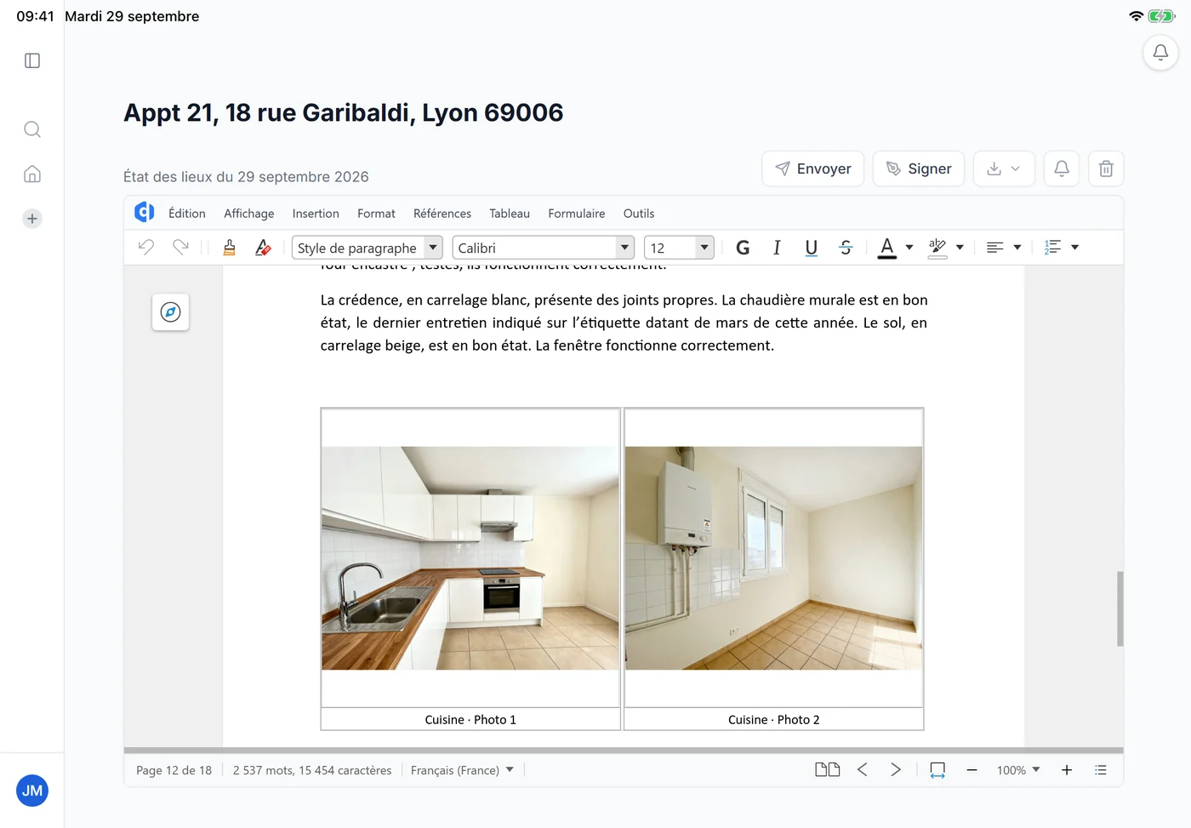Redo the last undone edit

click(180, 248)
